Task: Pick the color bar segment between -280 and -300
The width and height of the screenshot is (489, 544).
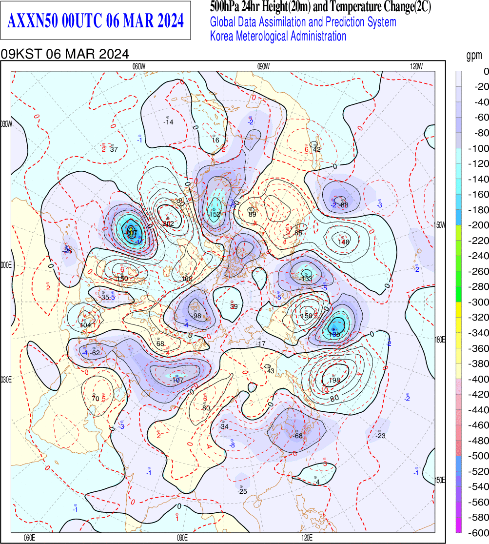Action: coord(459,294)
